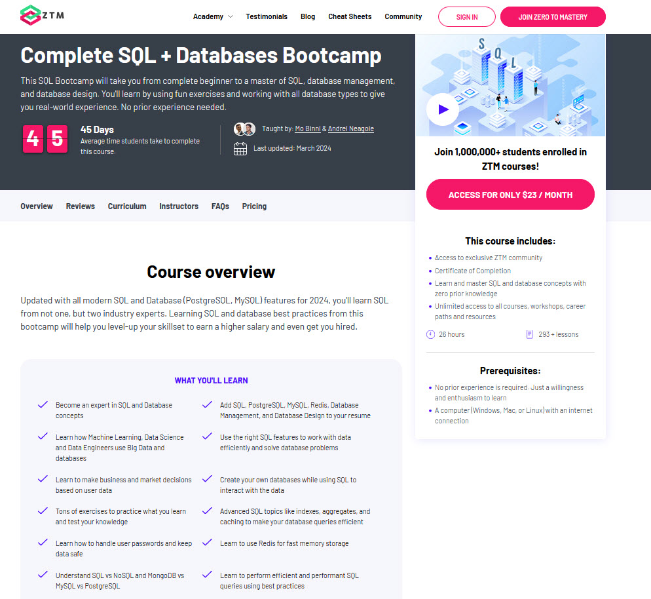The height and width of the screenshot is (599, 651).
Task: Click 'Join 1,000,000+ students enrolled' text
Action: [x=510, y=159]
